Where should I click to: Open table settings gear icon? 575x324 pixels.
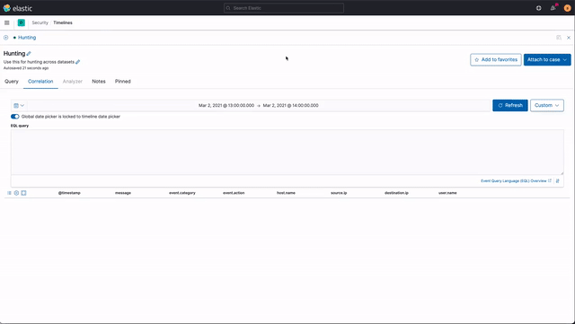click(x=16, y=193)
